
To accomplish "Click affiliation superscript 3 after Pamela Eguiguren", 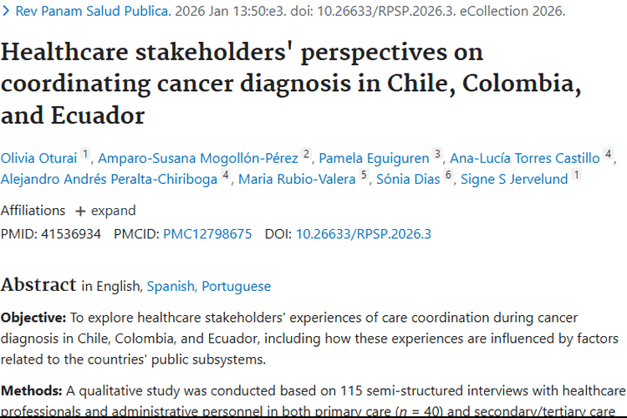I will 437,154.
